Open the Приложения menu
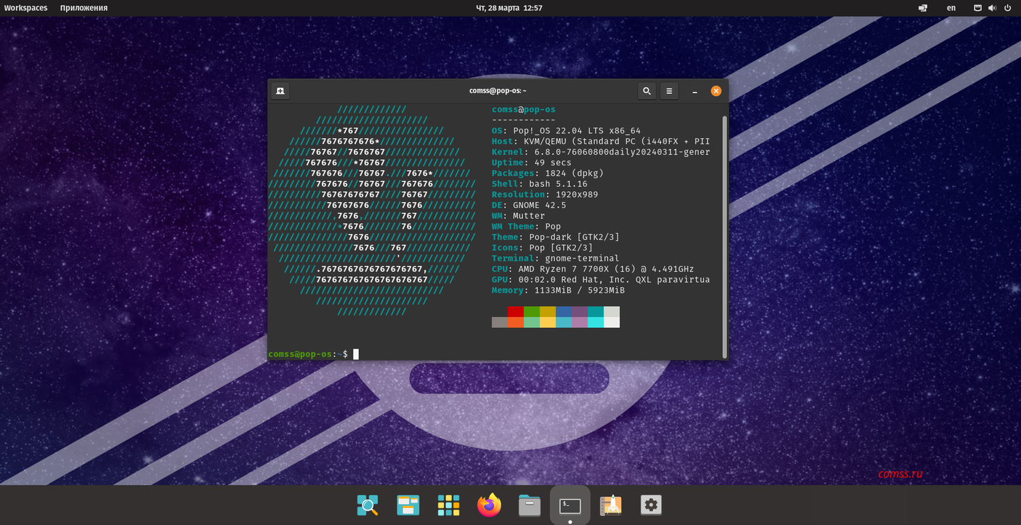Image resolution: width=1021 pixels, height=525 pixels. pos(84,8)
